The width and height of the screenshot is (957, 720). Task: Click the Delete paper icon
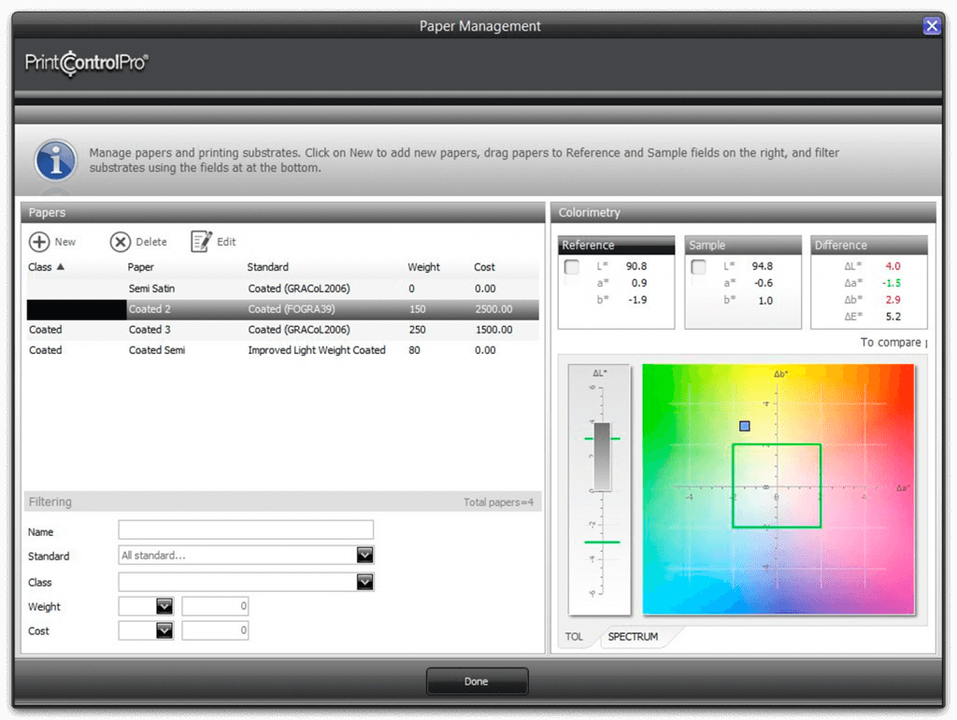(x=121, y=242)
